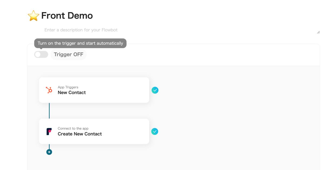
Task: Add a new step with the plus icon
Action: (49, 152)
